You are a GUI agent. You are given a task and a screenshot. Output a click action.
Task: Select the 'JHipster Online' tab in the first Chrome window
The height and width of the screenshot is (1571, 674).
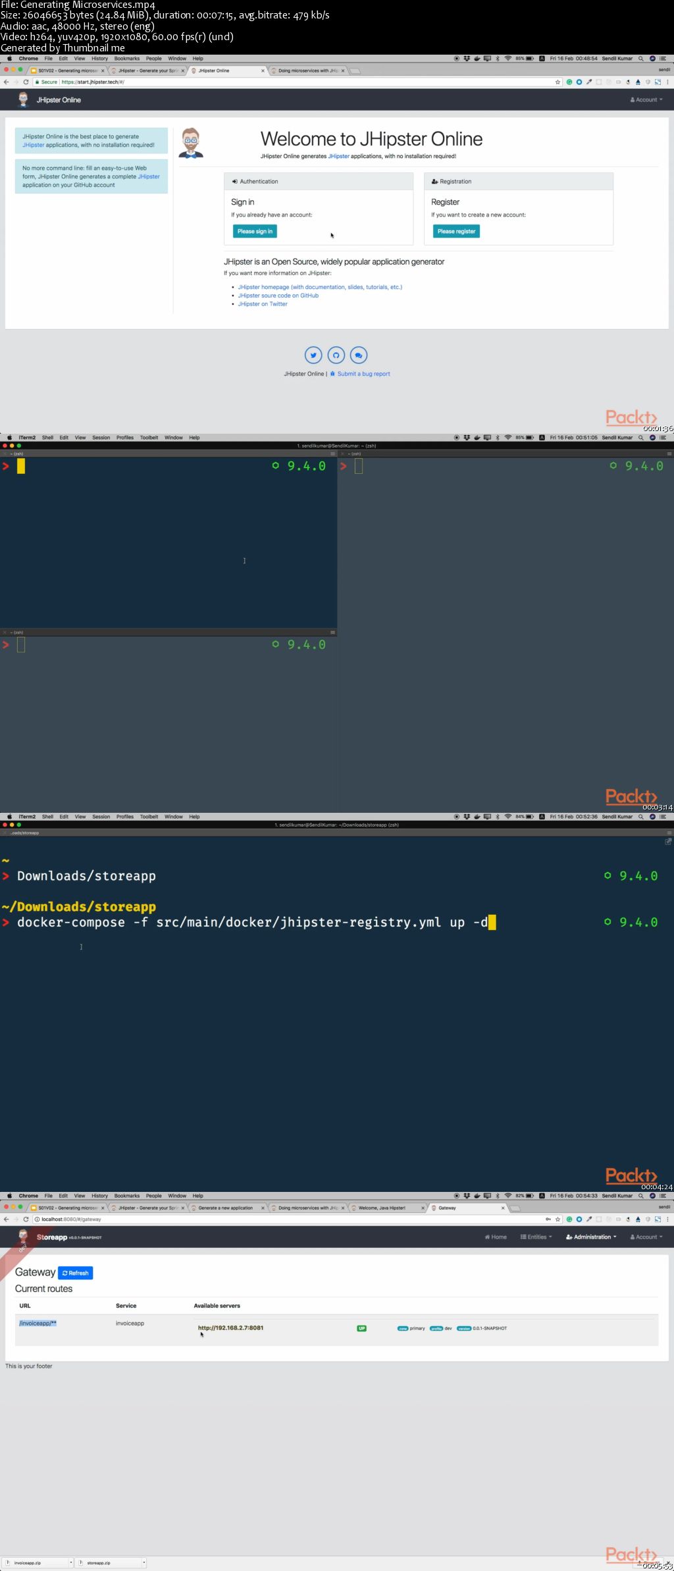click(228, 70)
